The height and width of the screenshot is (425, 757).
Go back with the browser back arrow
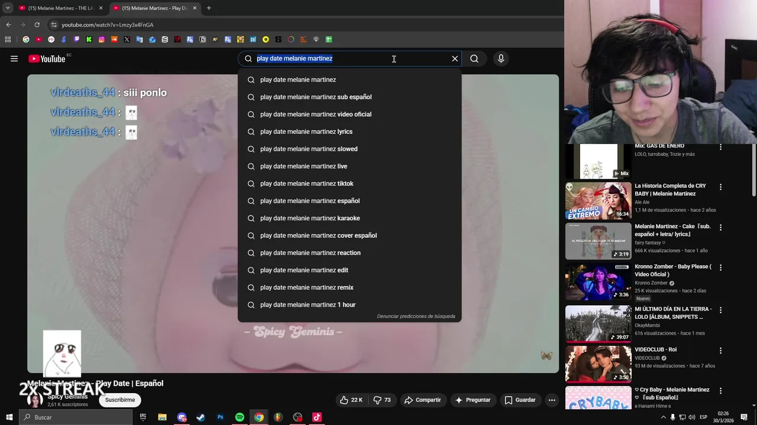pyautogui.click(x=8, y=25)
